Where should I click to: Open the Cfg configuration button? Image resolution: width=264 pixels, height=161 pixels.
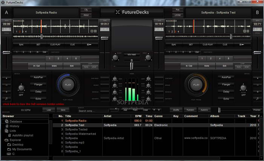[86, 10]
